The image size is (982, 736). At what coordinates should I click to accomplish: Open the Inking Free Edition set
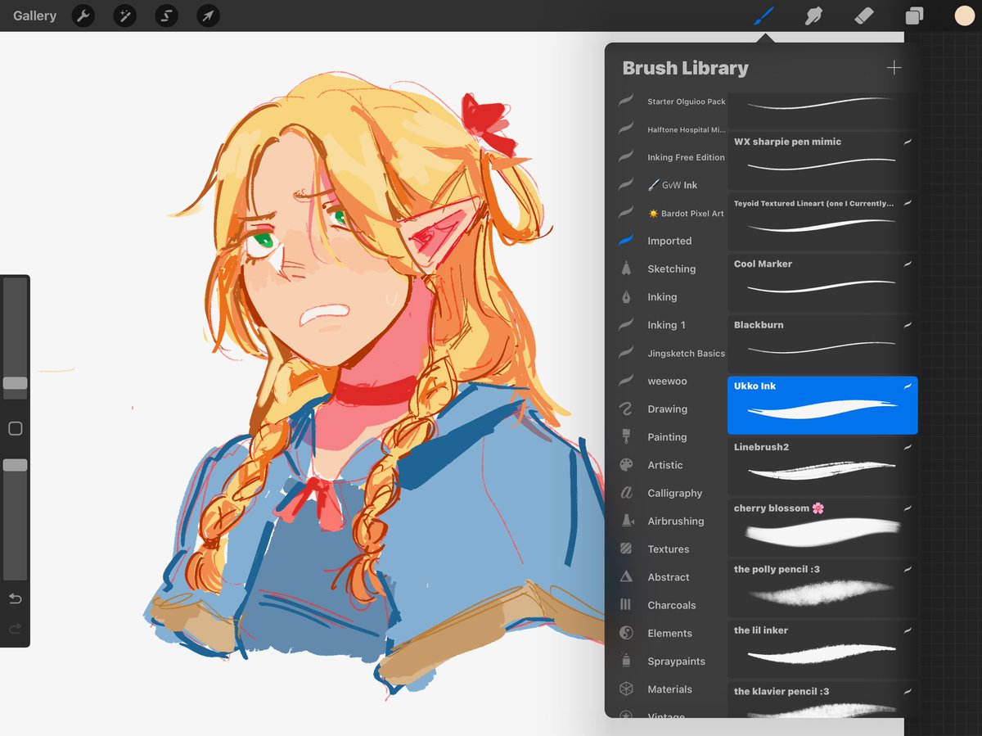point(671,157)
